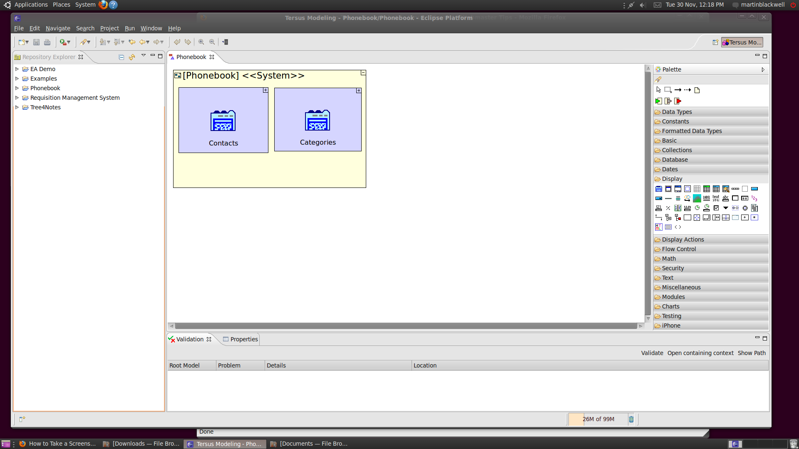Select the solid arrow flow tool
The width and height of the screenshot is (799, 449).
tap(678, 90)
